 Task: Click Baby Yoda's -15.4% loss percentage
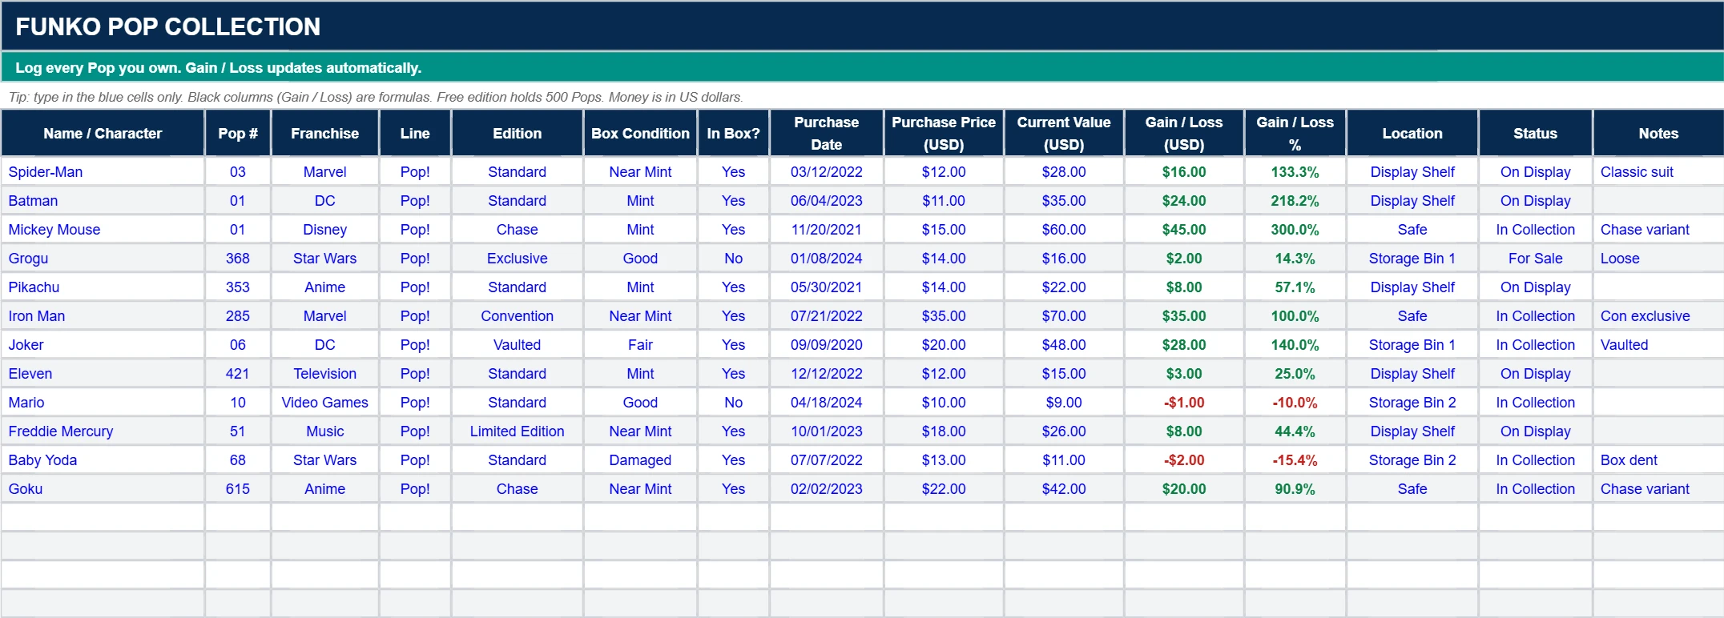click(1295, 460)
